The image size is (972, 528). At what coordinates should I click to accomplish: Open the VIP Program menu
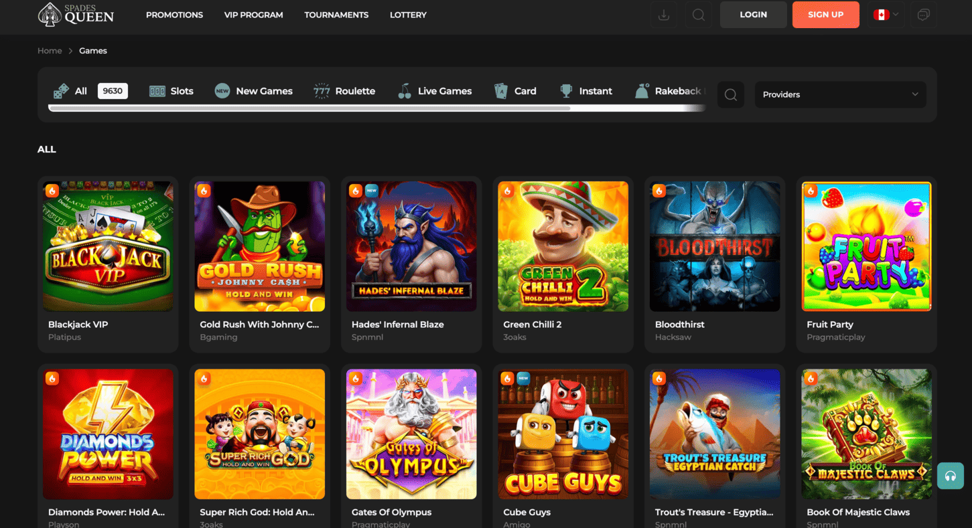pyautogui.click(x=253, y=15)
